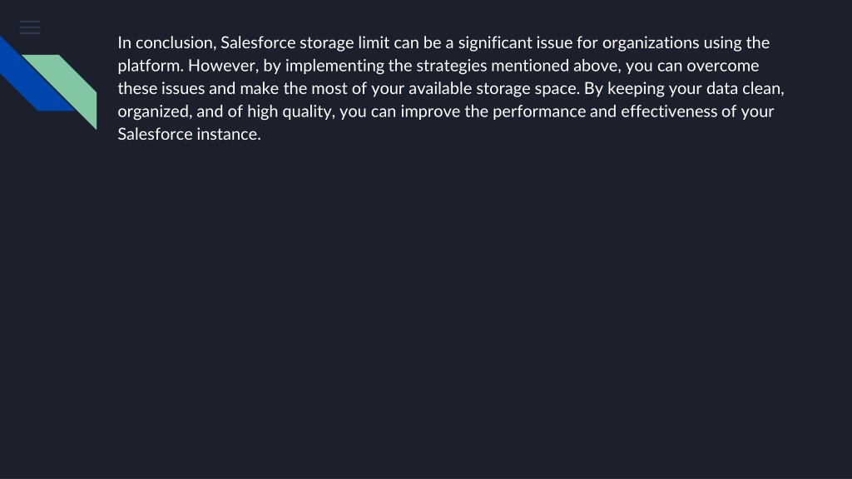Open the faint hamburger menu icon
852x479 pixels.
pyautogui.click(x=30, y=27)
